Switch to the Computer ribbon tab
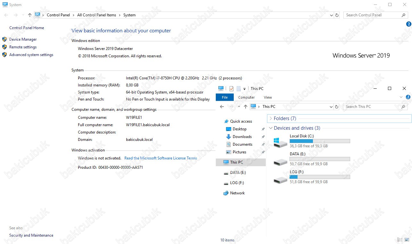This screenshot has height=244, width=412. [246, 97]
